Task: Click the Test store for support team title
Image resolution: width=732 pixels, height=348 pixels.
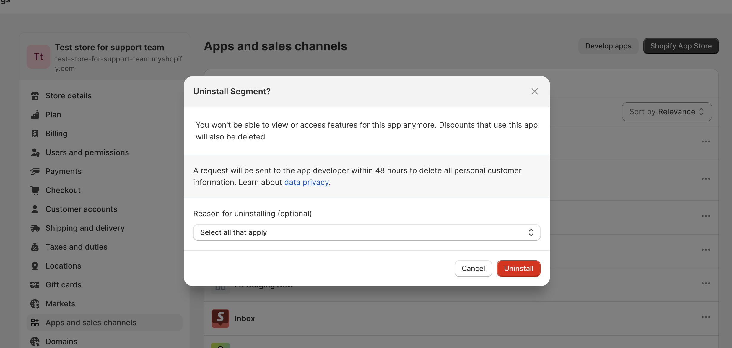Action: click(x=110, y=47)
